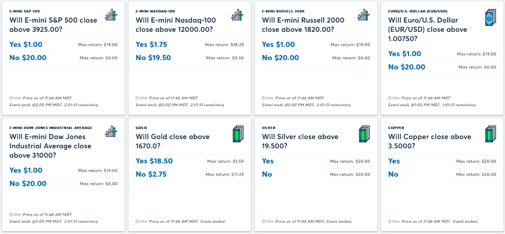Open the Dow Jones 31000 question title
Viewport: 505px width, 234px height.
[50, 146]
